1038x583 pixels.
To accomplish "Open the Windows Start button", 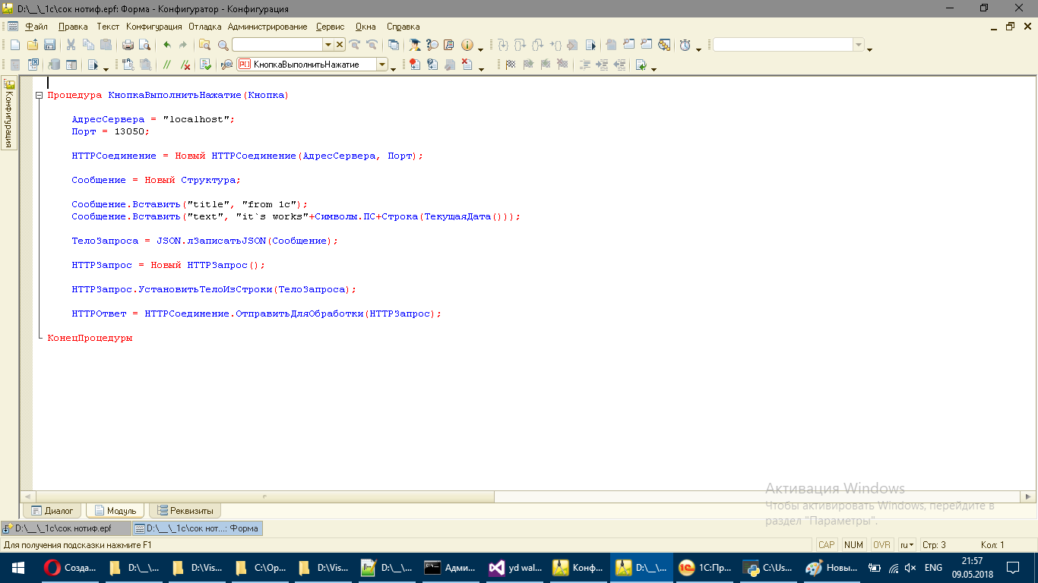I will click(17, 567).
